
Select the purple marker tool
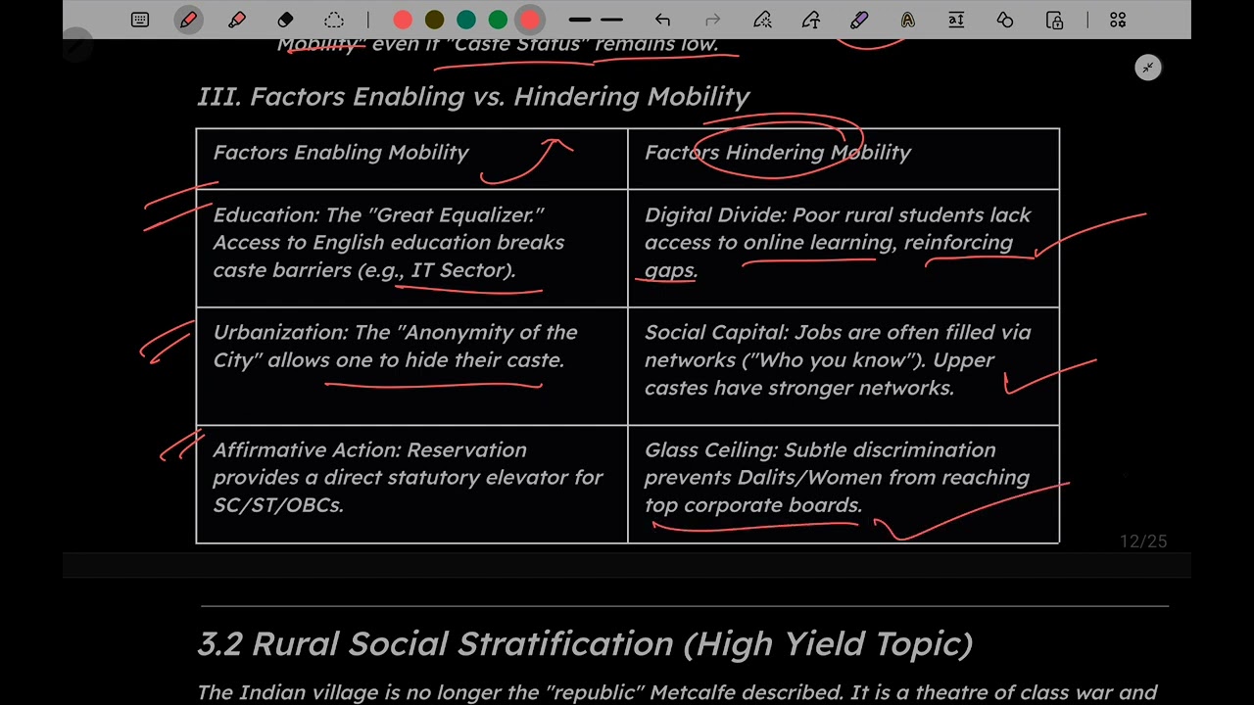859,20
